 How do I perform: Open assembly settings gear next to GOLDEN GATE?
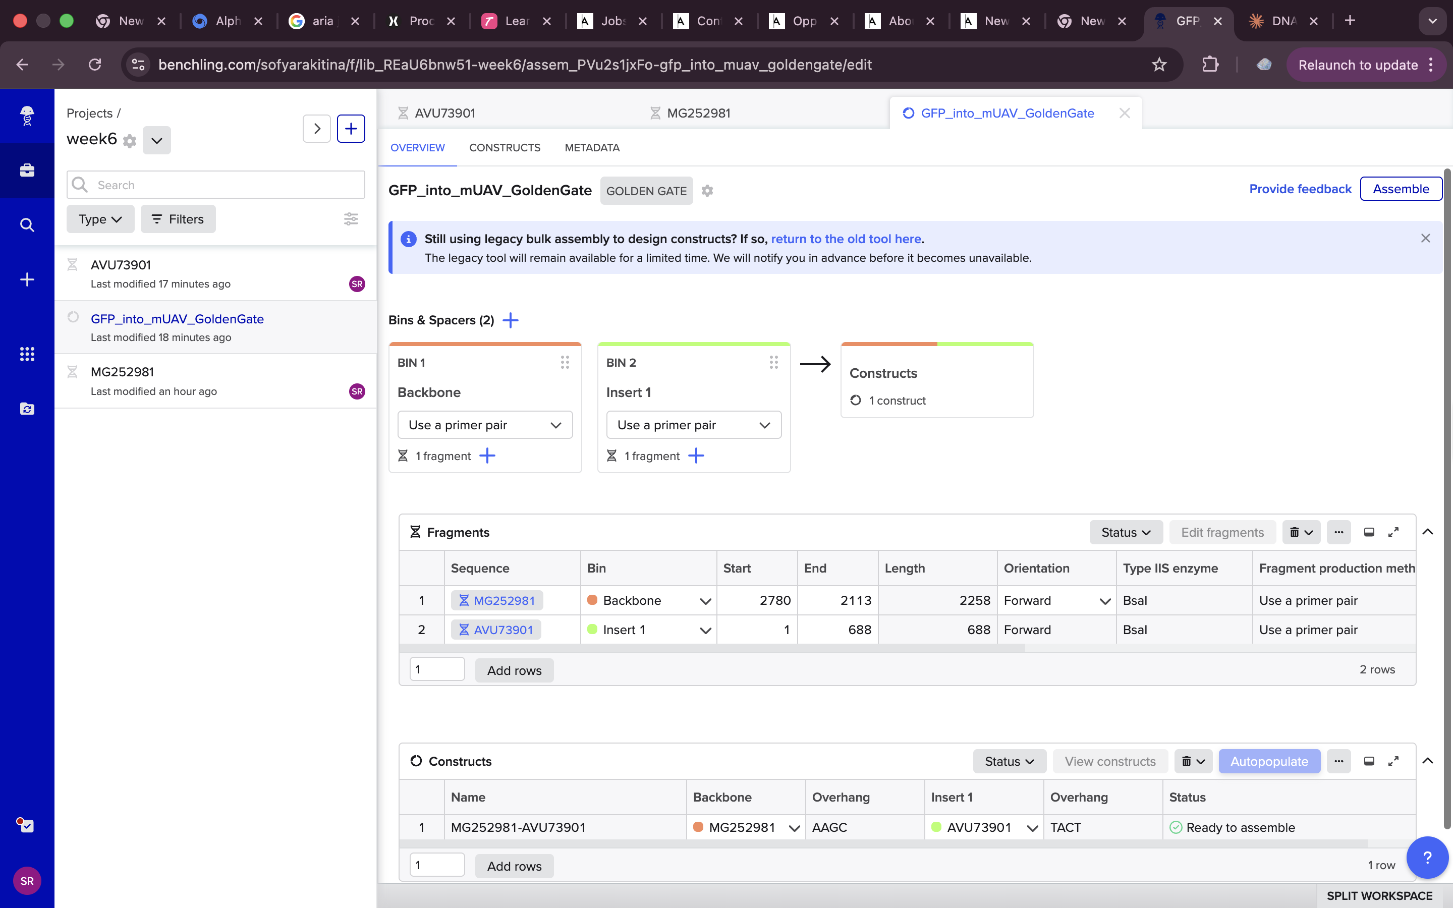click(707, 191)
